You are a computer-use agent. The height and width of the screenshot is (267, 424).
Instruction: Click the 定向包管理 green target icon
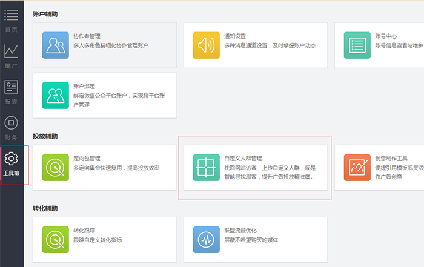[56, 168]
